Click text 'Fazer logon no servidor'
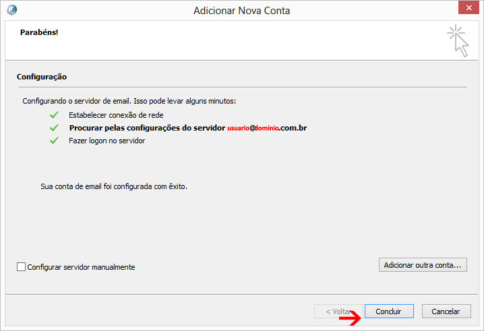This screenshot has width=484, height=331. click(x=107, y=141)
